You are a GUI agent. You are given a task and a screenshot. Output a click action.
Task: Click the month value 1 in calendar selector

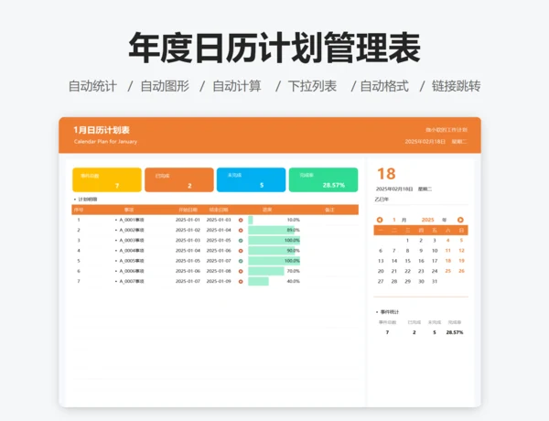click(393, 220)
